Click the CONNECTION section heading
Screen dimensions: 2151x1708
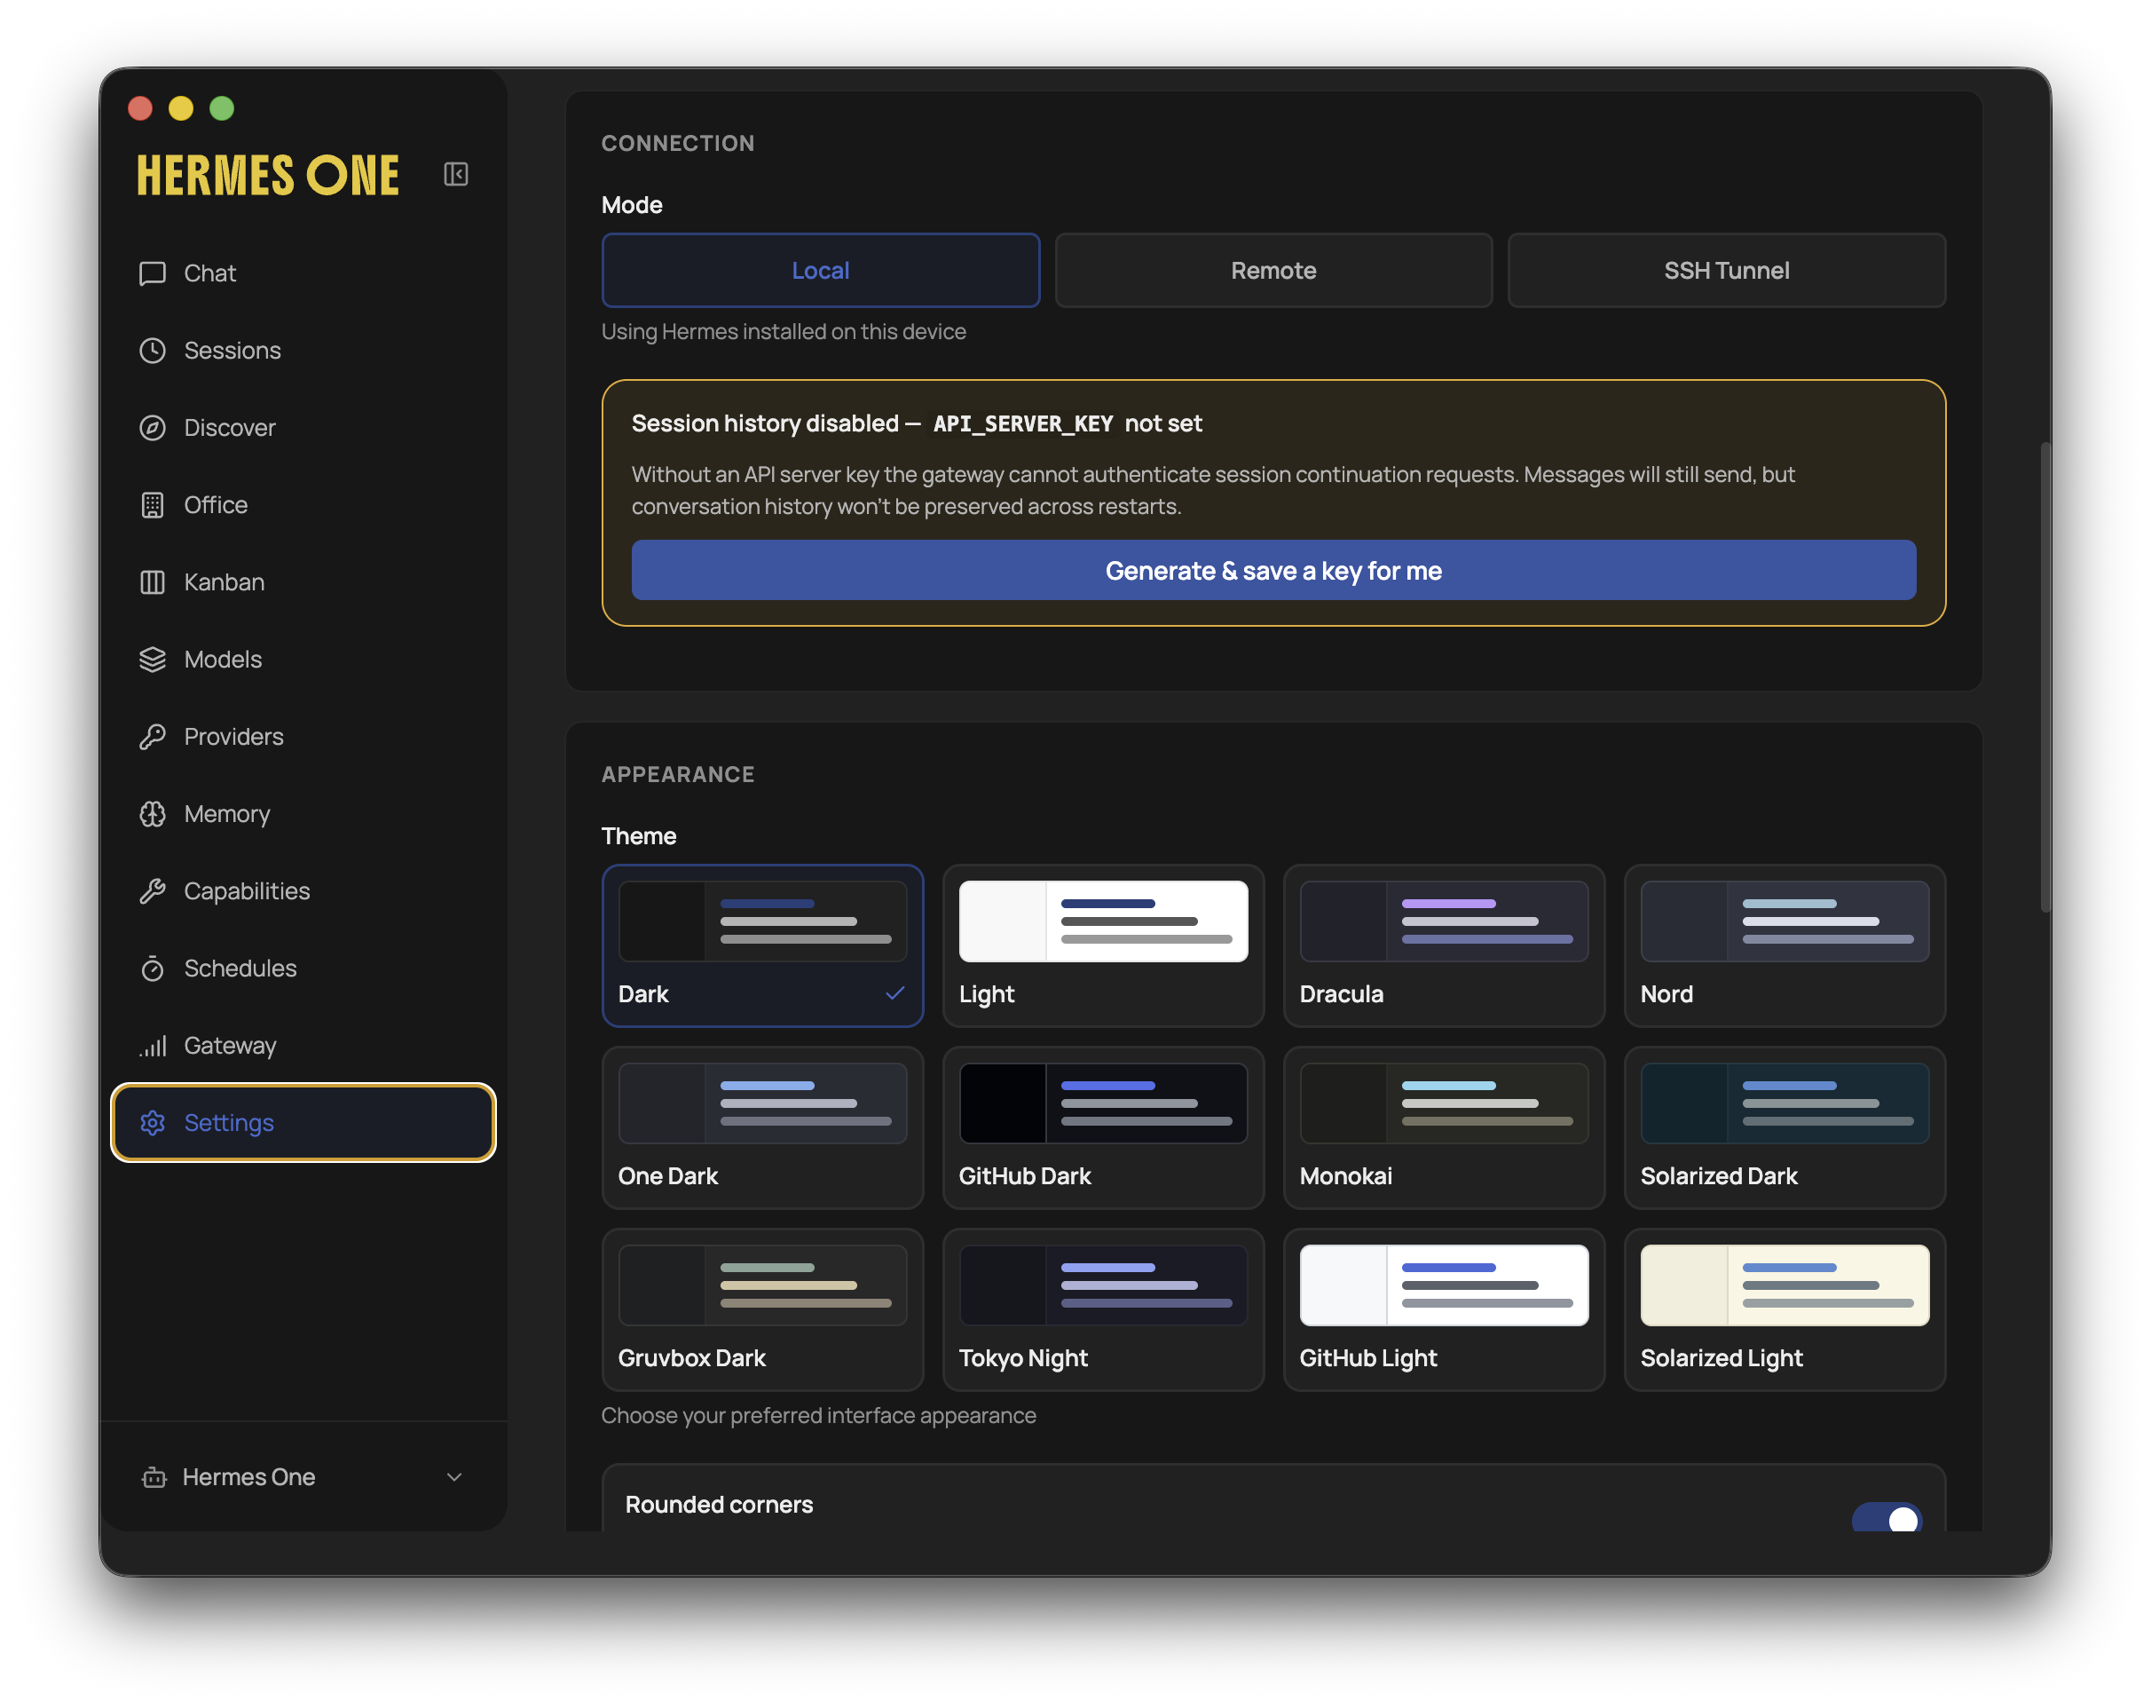tap(677, 143)
